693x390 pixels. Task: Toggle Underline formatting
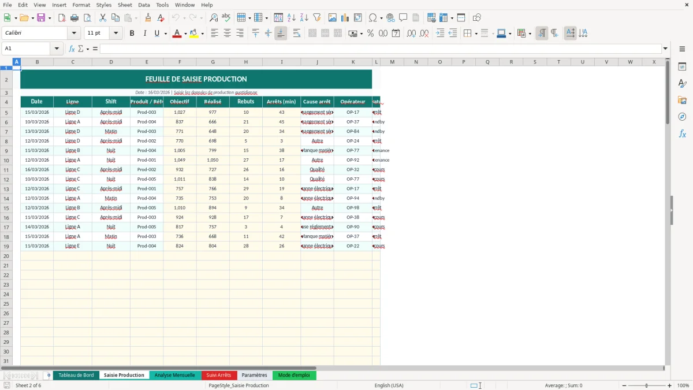157,34
